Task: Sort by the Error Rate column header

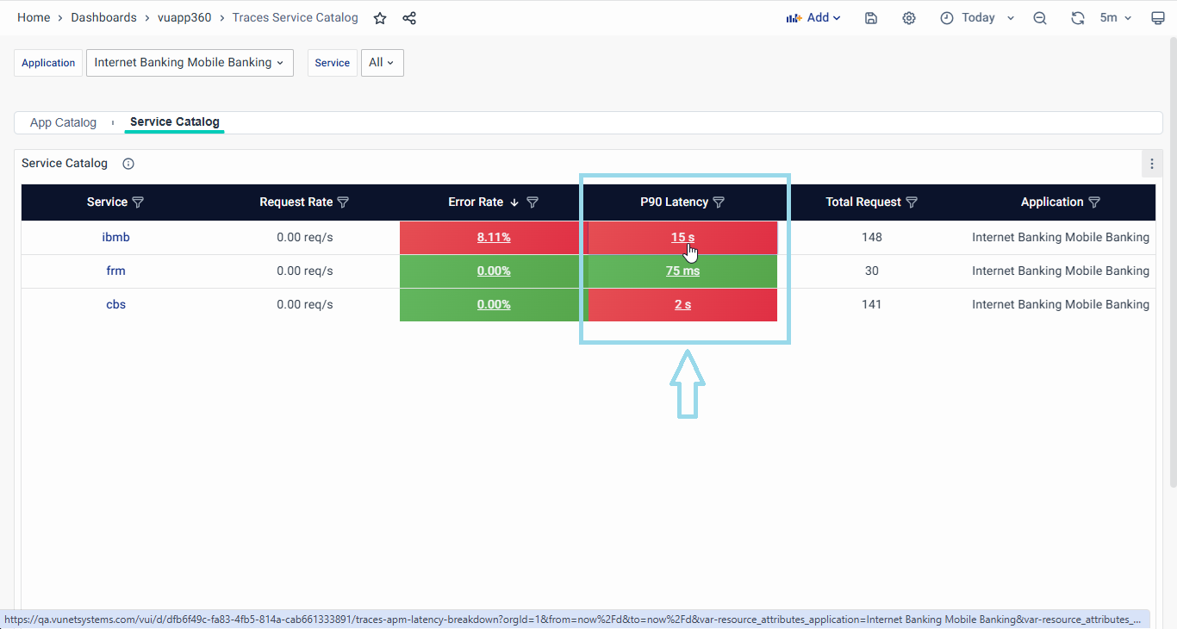Action: (476, 202)
